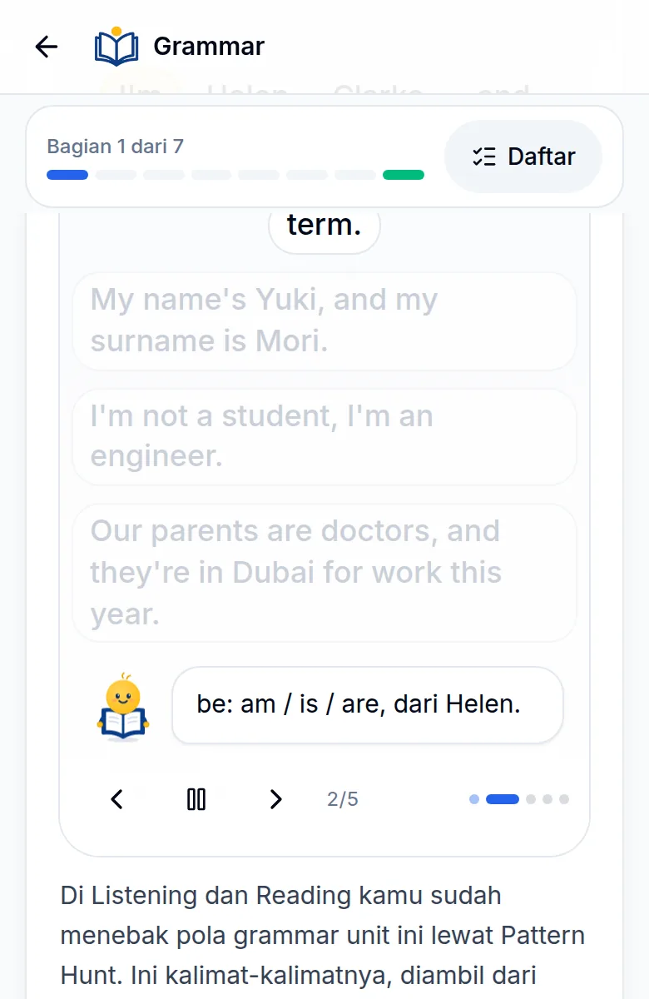The width and height of the screenshot is (649, 999).
Task: Jump to green final progress segment
Action: click(404, 175)
